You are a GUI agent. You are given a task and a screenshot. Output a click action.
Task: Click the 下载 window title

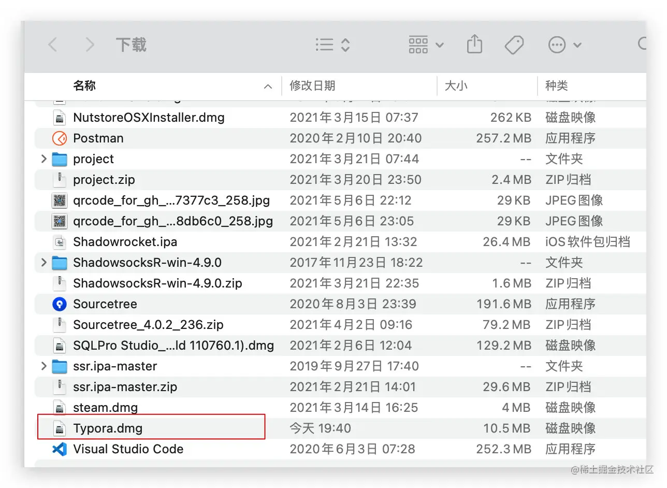[131, 45]
